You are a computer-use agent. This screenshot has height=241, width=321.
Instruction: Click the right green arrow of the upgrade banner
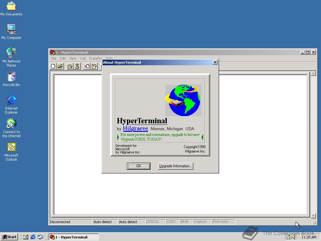202,137
